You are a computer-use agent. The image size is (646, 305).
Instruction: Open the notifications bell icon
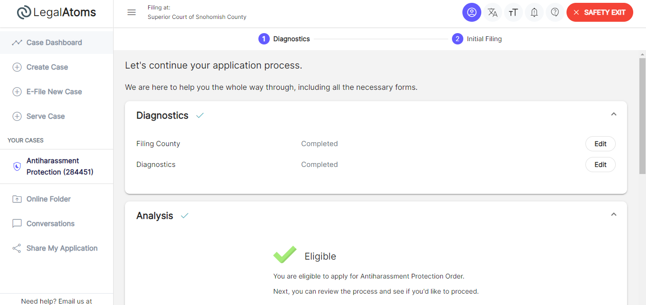tap(534, 12)
